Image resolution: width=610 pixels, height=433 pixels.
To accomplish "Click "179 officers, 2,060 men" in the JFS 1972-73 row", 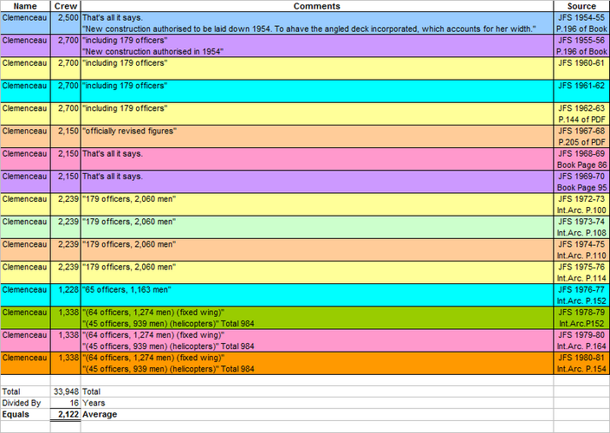I will (x=129, y=199).
